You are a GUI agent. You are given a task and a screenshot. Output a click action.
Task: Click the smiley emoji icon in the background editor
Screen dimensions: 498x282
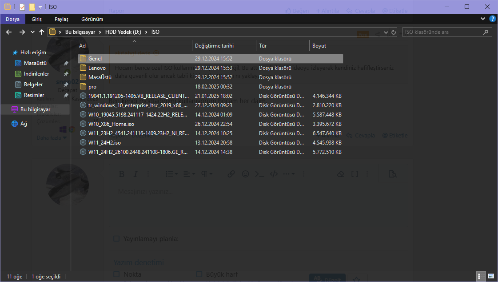[x=245, y=174]
